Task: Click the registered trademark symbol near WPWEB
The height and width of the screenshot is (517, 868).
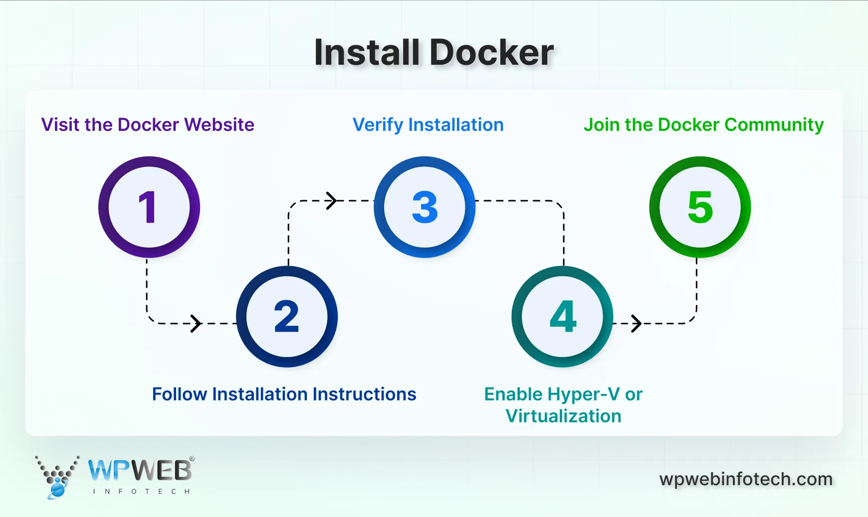Action: pos(192,459)
